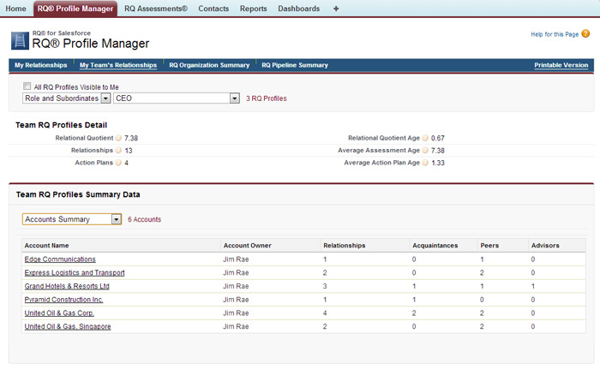Open the Reports tab
600x381 pixels.
[254, 9]
